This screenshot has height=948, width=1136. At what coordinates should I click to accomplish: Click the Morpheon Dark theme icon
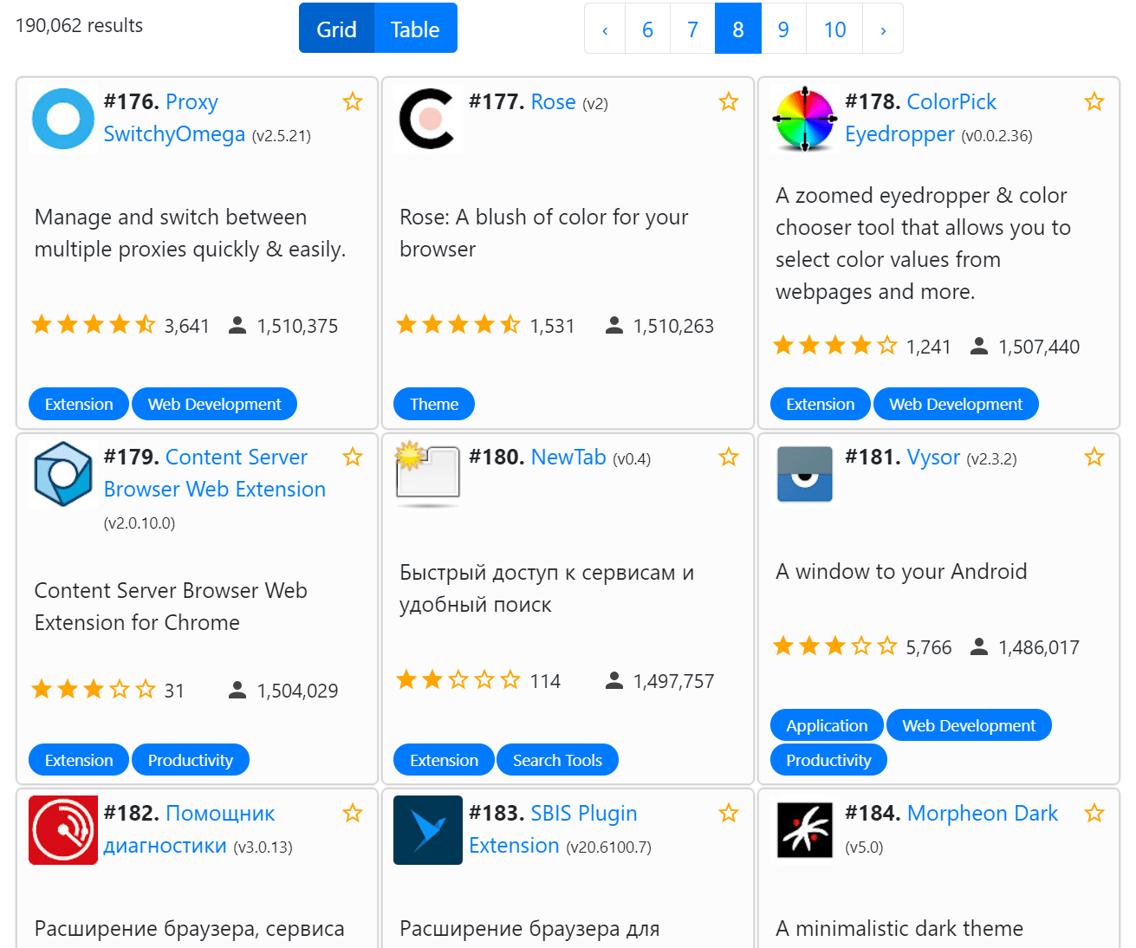(x=805, y=830)
